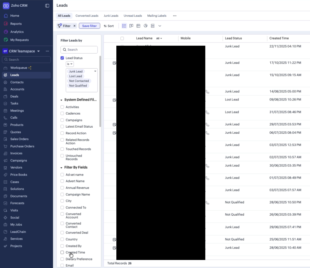Click the Sort button
The height and width of the screenshot is (268, 310).
109,26
